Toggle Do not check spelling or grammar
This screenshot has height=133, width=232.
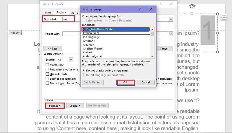click(x=84, y=70)
